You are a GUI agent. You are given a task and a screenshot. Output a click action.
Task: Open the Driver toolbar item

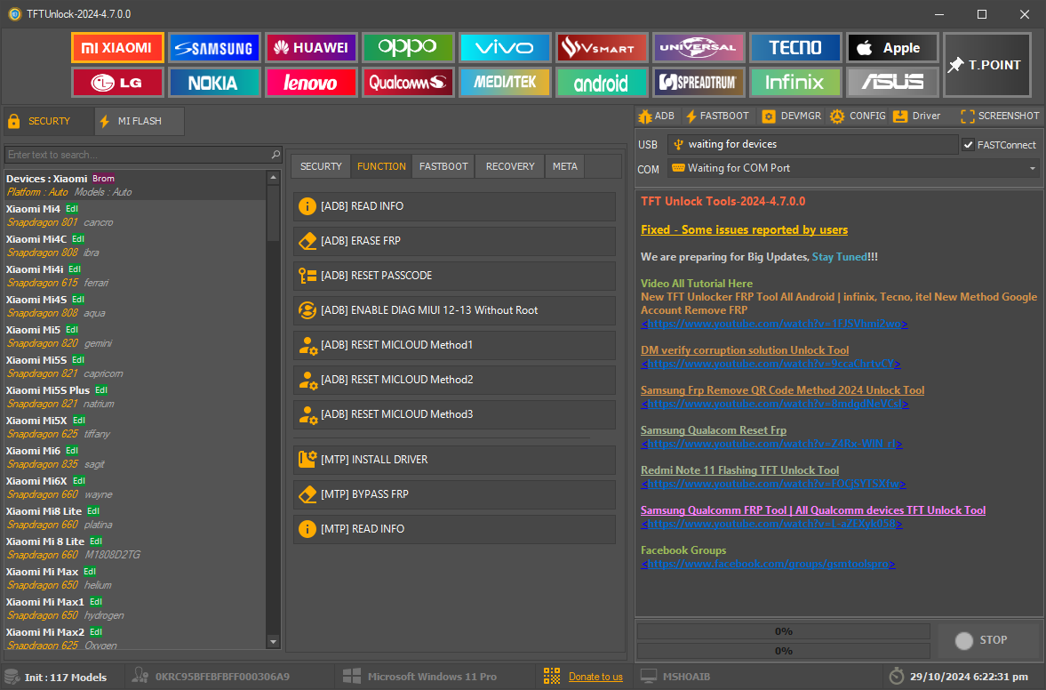(x=917, y=116)
